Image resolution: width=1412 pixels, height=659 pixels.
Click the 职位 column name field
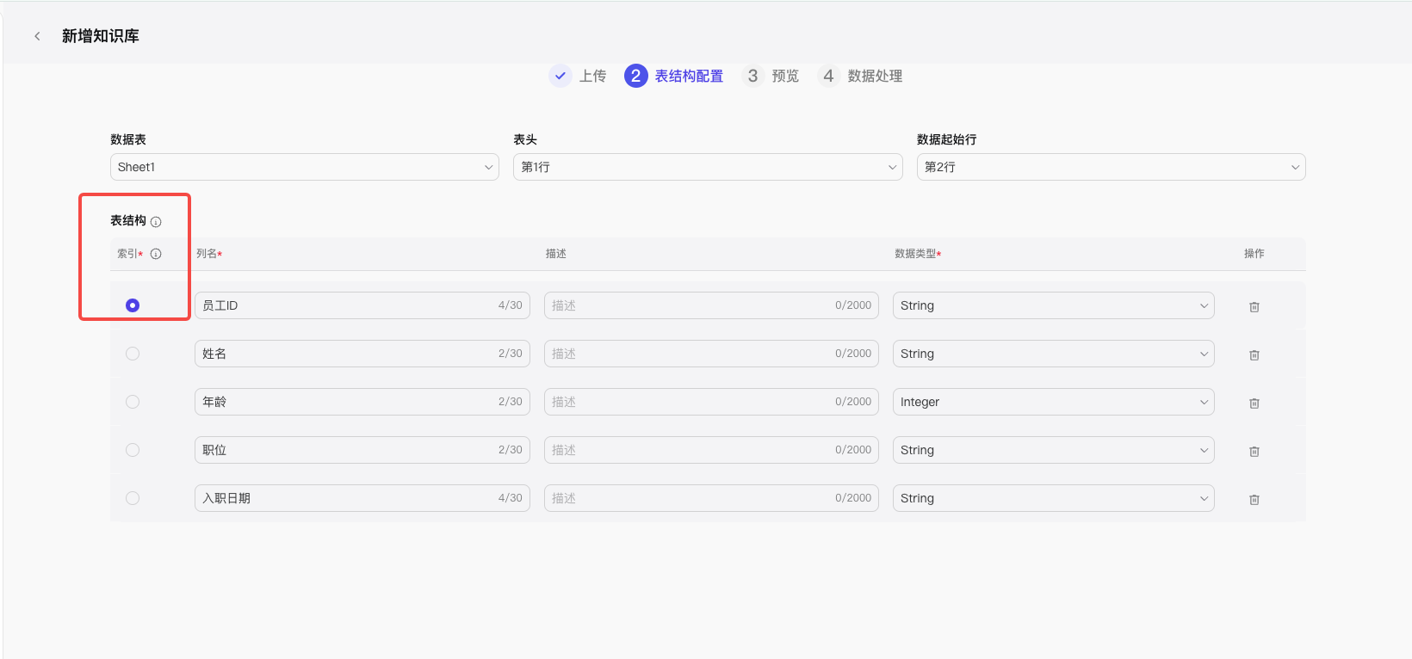pos(362,450)
